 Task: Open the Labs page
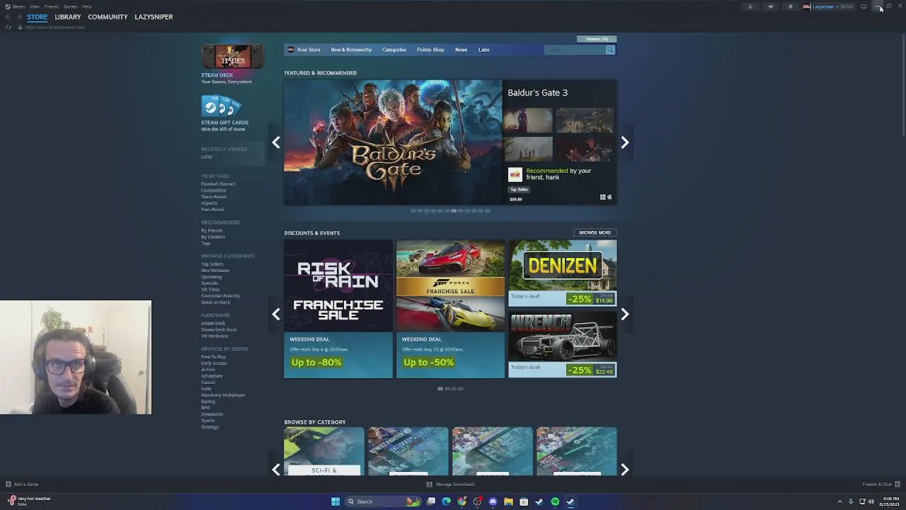(x=484, y=50)
